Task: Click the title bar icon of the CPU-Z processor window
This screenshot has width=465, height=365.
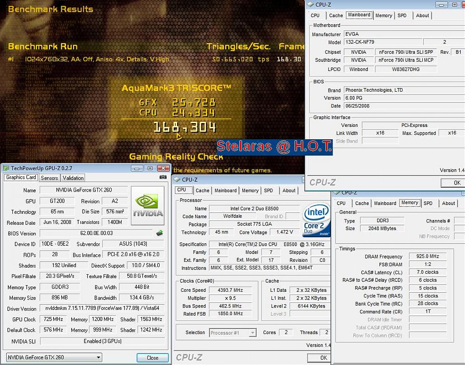Action: tap(177, 180)
